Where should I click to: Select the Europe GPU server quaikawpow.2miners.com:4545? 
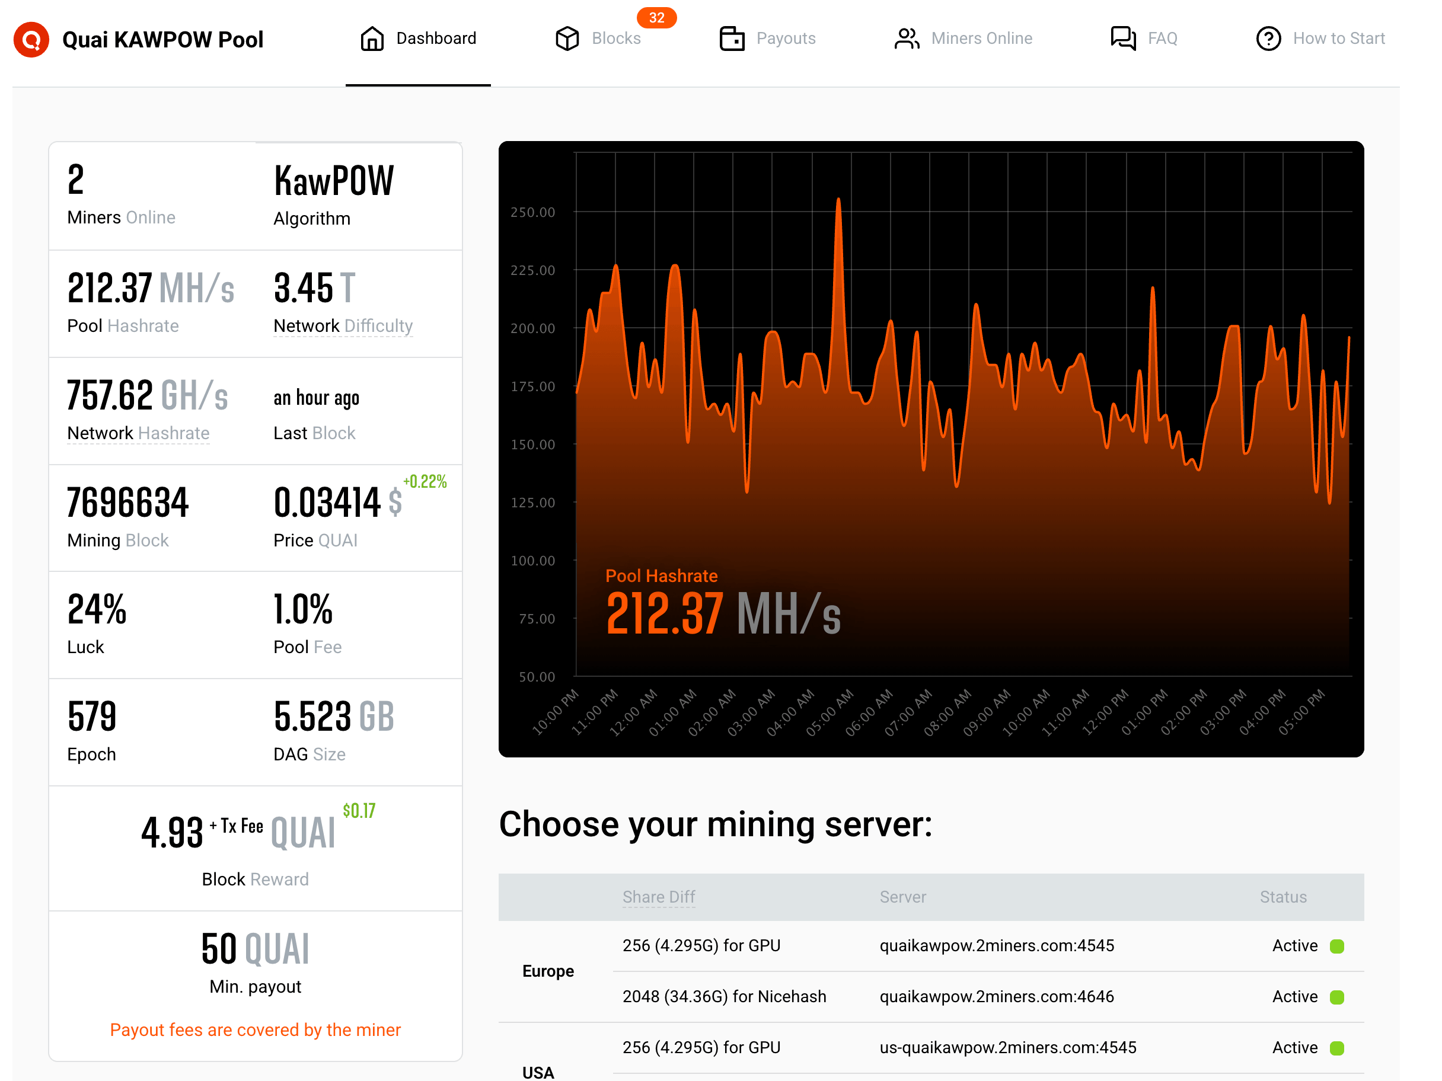click(x=997, y=945)
